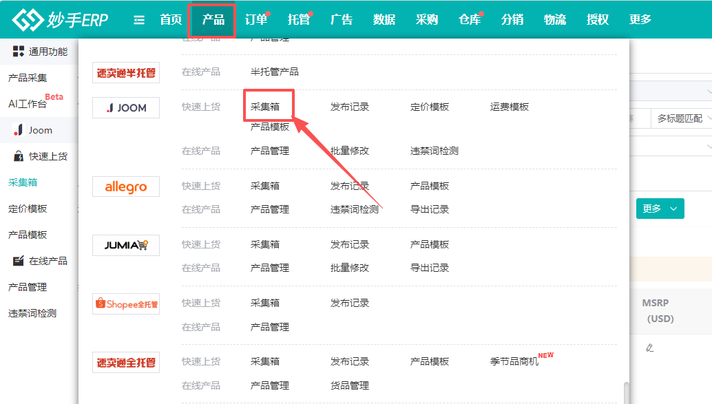Open the 订单 menu tab
This screenshot has width=712, height=404.
coord(256,19)
